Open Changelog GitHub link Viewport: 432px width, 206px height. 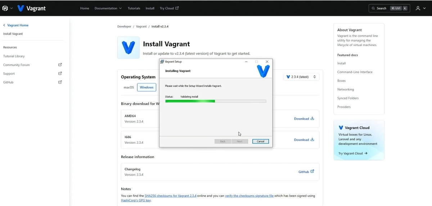[306, 172]
